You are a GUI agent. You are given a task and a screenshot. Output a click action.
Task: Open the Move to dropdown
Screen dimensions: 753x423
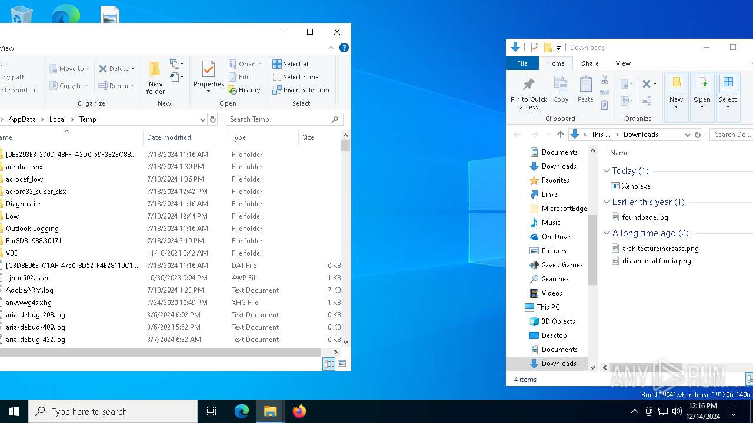[69, 69]
